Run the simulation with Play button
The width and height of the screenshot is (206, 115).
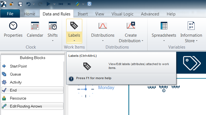pos(48,4)
